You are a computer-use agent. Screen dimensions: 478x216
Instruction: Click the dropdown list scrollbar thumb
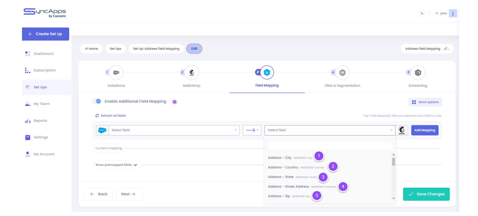394,162
